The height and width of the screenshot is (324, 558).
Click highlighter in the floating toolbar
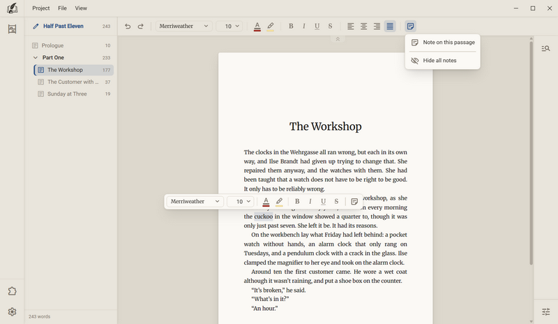tap(280, 202)
